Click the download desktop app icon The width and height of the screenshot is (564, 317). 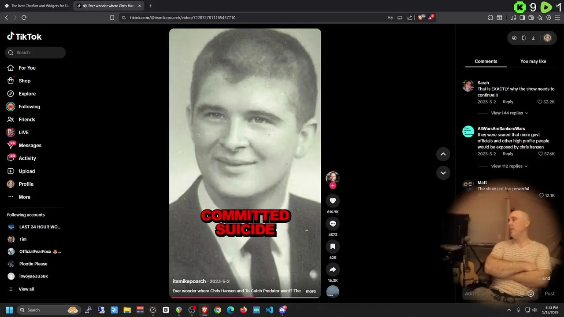[x=533, y=38]
